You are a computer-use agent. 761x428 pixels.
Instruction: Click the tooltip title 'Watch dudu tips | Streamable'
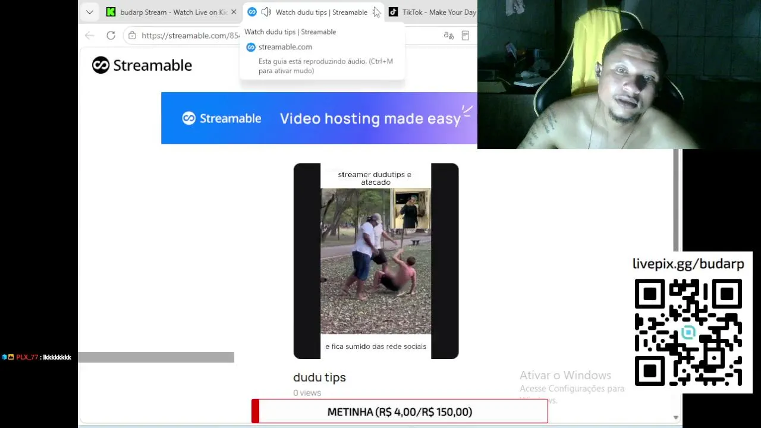[x=290, y=32]
